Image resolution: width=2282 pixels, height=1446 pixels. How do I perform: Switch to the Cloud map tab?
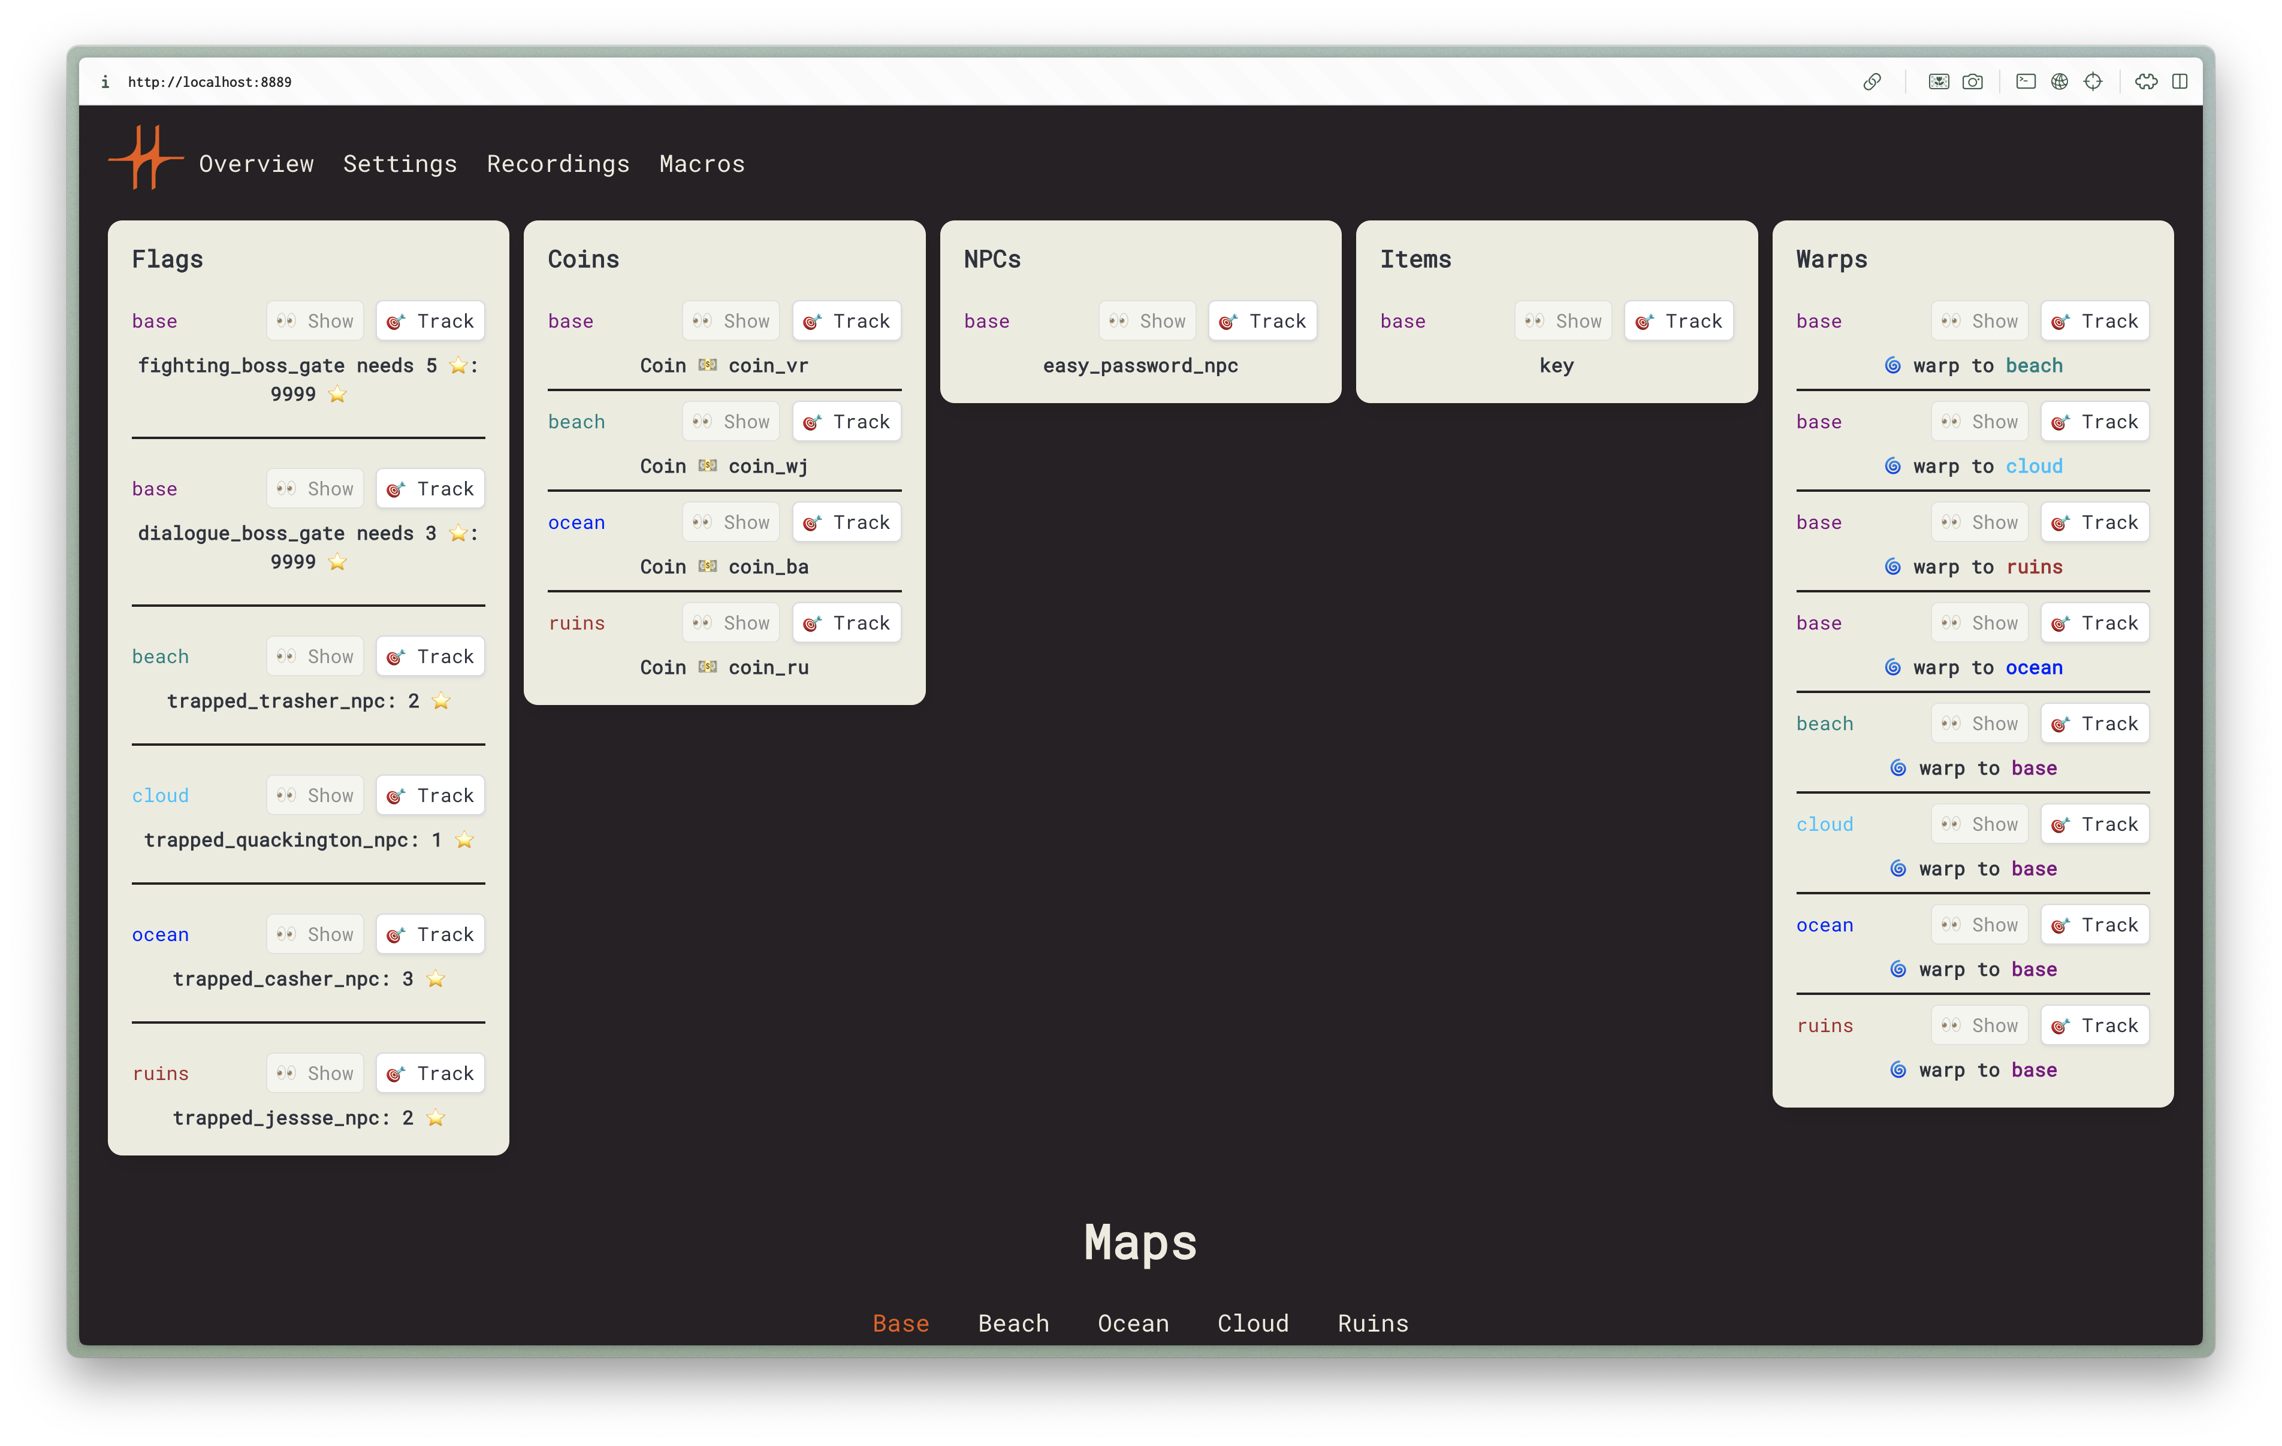[x=1253, y=1323]
